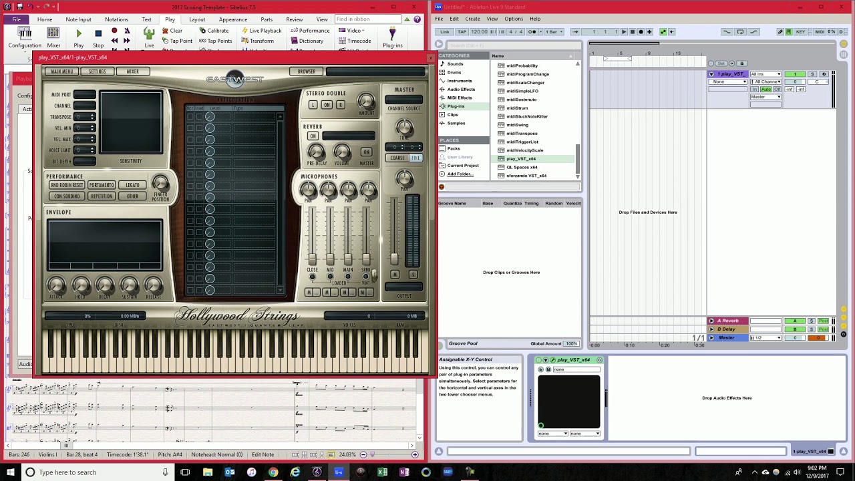Open the quantization 1 Bar dropdown

553,32
